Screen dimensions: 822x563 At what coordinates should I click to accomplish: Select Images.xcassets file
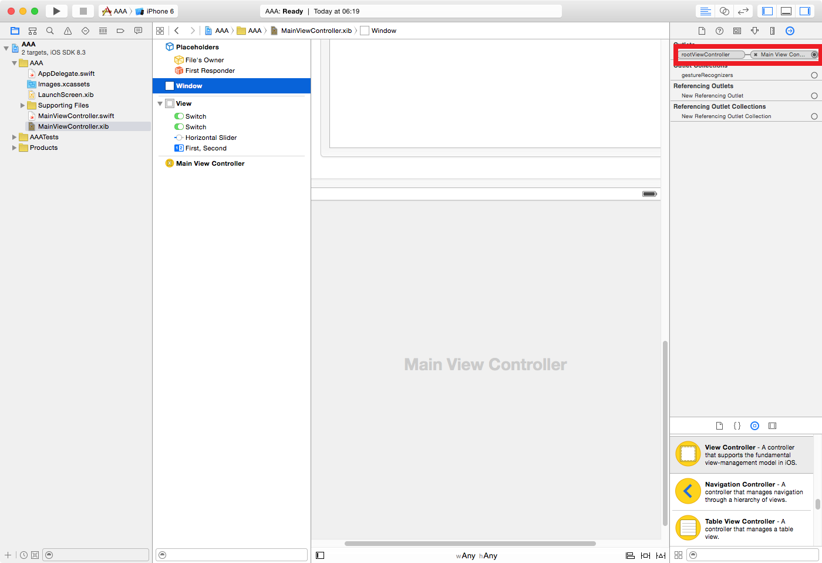(x=63, y=84)
